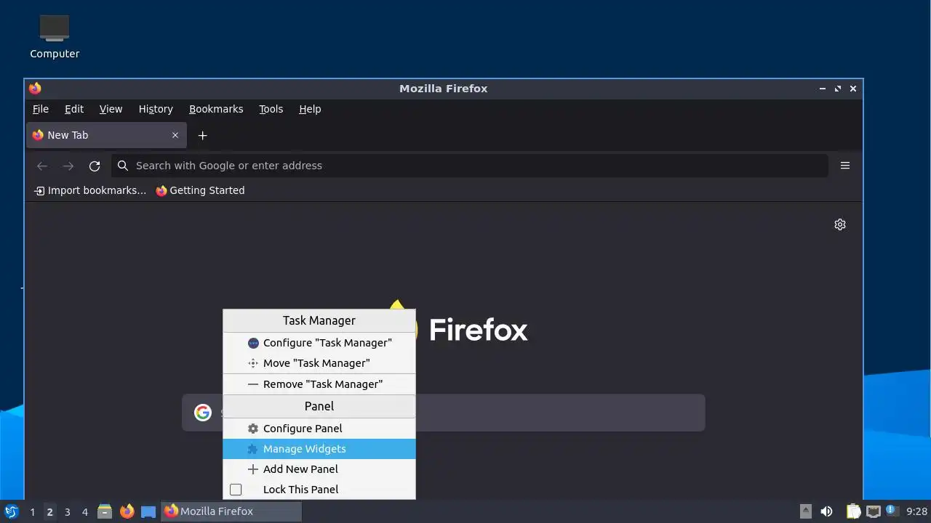Open the clipboard tray icon

[x=853, y=511]
